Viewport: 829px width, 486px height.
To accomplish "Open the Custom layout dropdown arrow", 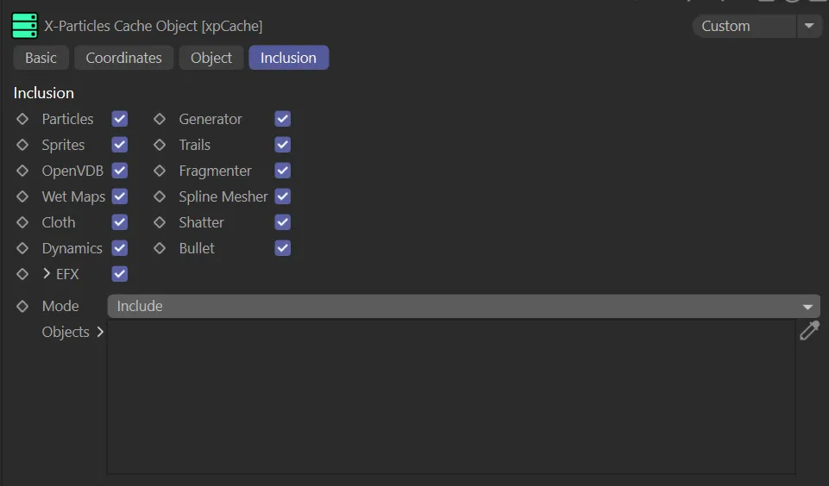I will coord(808,26).
